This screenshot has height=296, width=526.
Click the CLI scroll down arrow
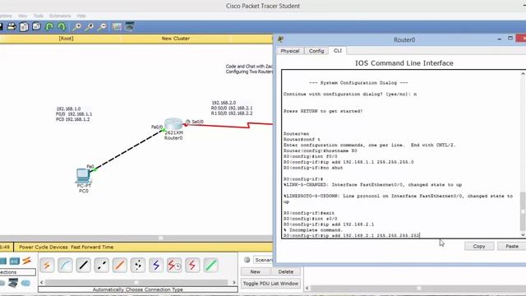tap(523, 234)
